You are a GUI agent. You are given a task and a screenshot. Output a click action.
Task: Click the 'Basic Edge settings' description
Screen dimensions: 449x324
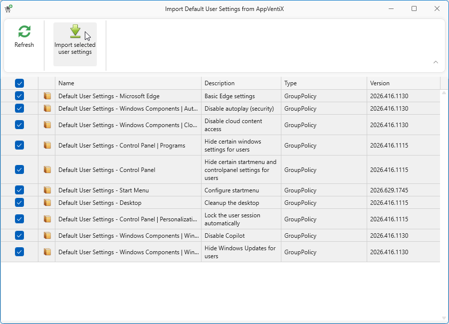[x=229, y=96]
